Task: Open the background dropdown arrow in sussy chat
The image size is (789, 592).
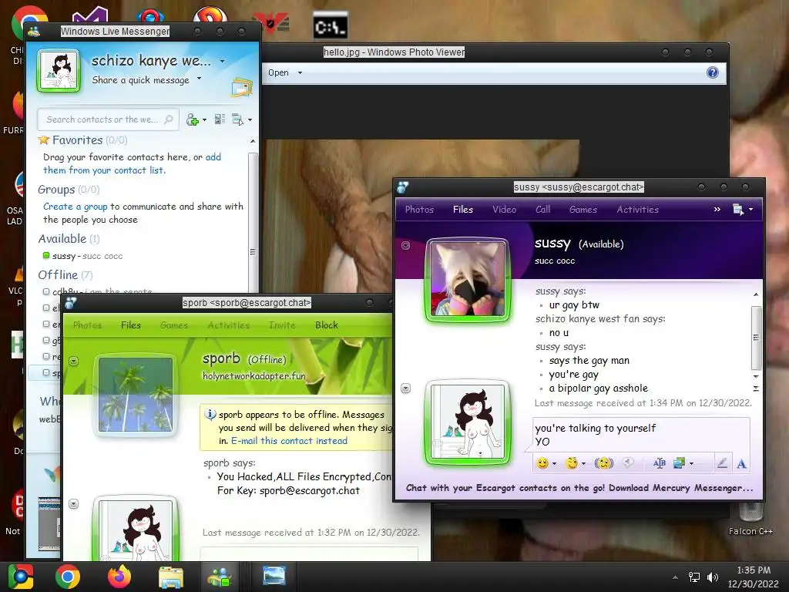Action: tap(691, 463)
